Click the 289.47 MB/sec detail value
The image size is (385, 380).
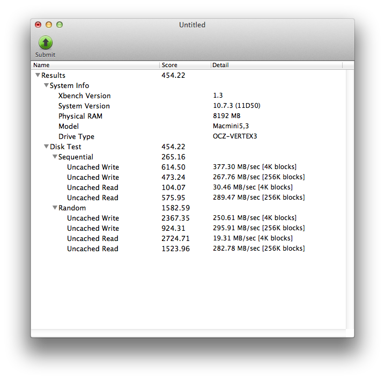coord(259,198)
